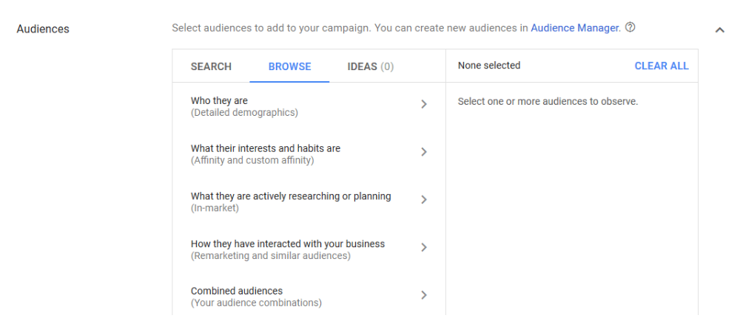Select the Combined audiences label
This screenshot has width=740, height=335.
[236, 291]
